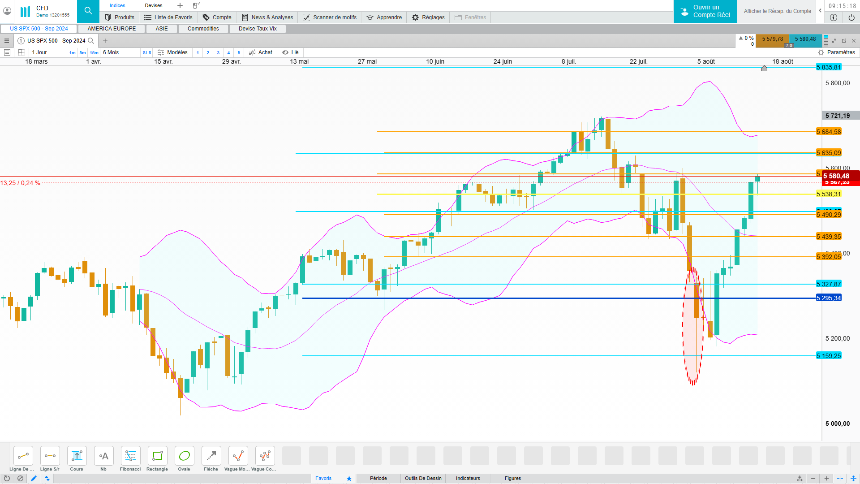
Task: Switch to the Commodities tab
Action: click(x=203, y=29)
